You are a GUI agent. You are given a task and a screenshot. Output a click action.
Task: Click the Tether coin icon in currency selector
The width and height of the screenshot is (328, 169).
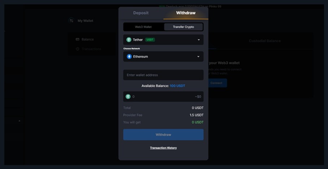point(129,40)
